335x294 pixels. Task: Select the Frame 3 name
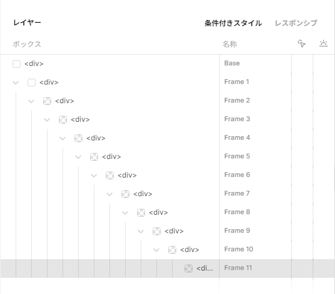[x=237, y=119]
